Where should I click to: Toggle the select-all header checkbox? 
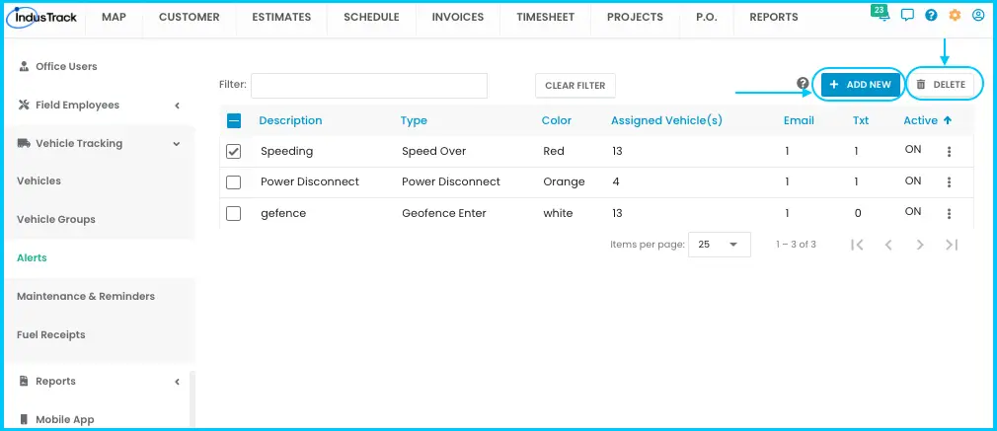pos(233,120)
